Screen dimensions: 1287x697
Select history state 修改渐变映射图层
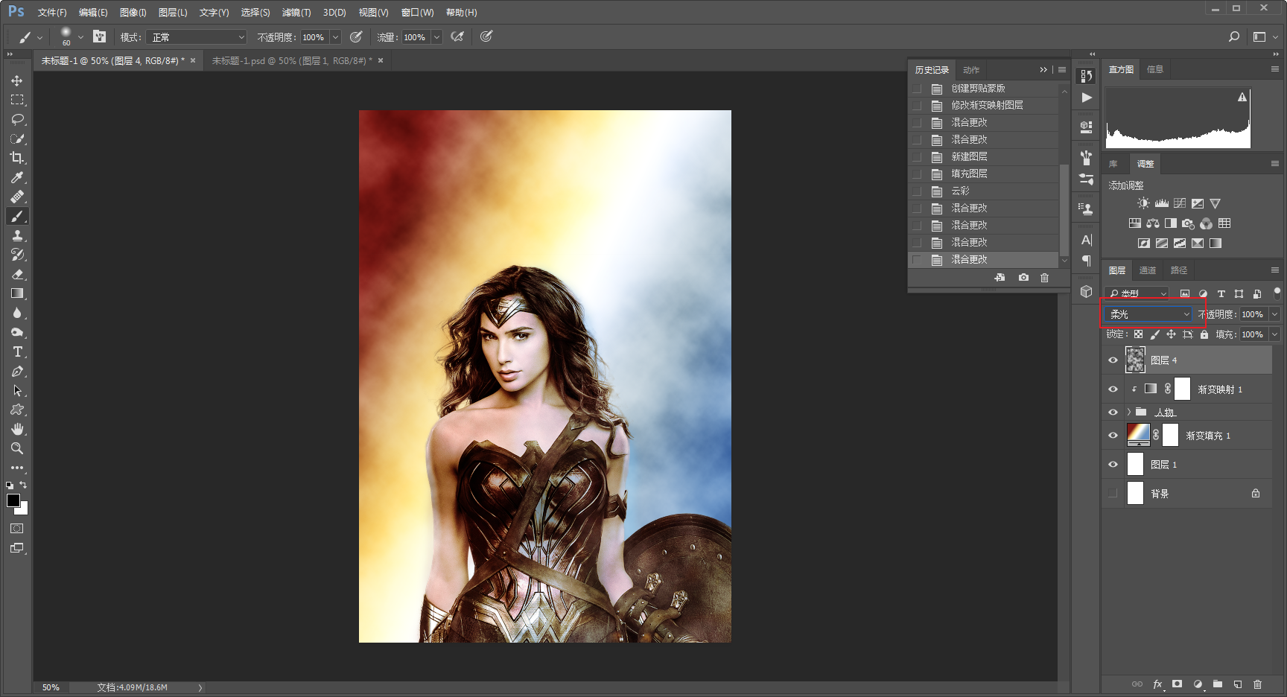point(987,106)
